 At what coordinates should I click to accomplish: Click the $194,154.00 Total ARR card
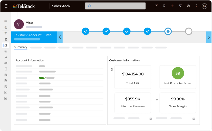click(133, 77)
